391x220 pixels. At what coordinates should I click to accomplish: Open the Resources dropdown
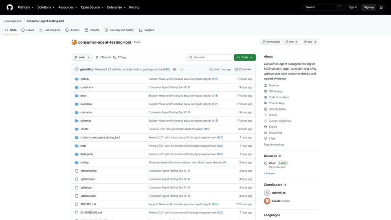(68, 7)
